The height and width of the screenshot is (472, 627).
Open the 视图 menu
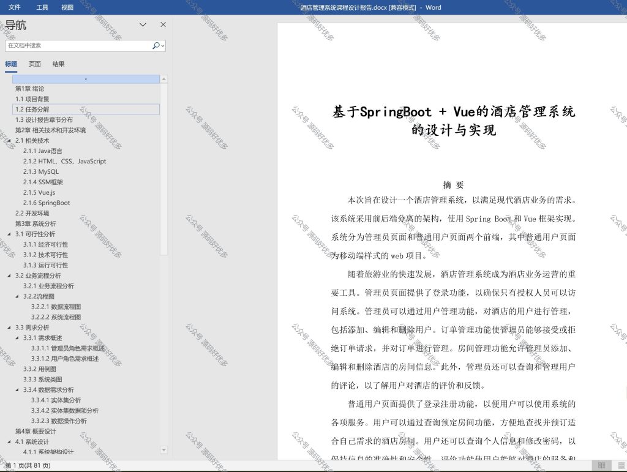coord(67,7)
